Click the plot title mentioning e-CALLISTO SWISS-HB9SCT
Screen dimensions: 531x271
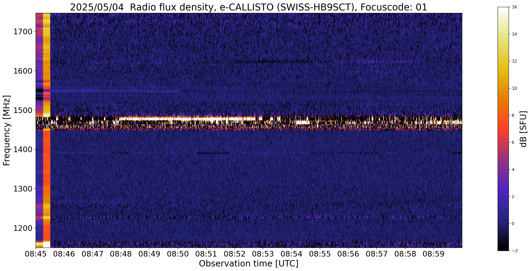coord(249,7)
